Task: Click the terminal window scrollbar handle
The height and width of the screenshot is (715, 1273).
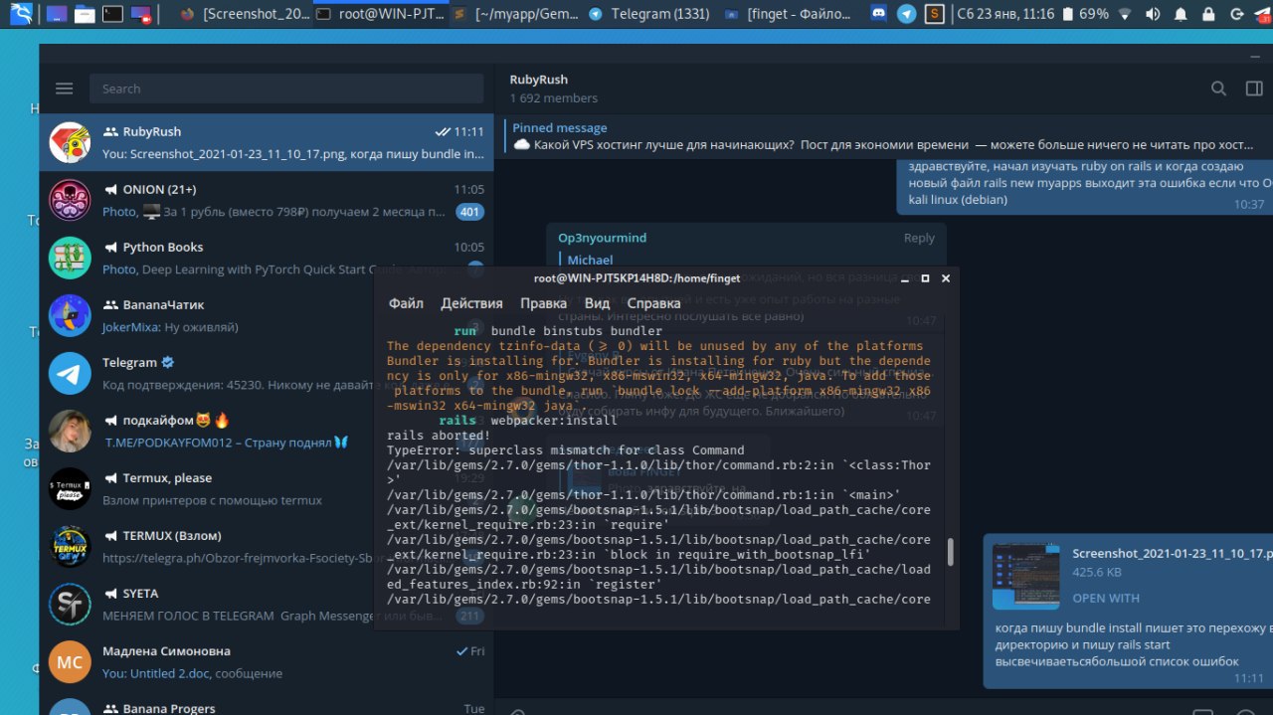Action: coord(950,552)
